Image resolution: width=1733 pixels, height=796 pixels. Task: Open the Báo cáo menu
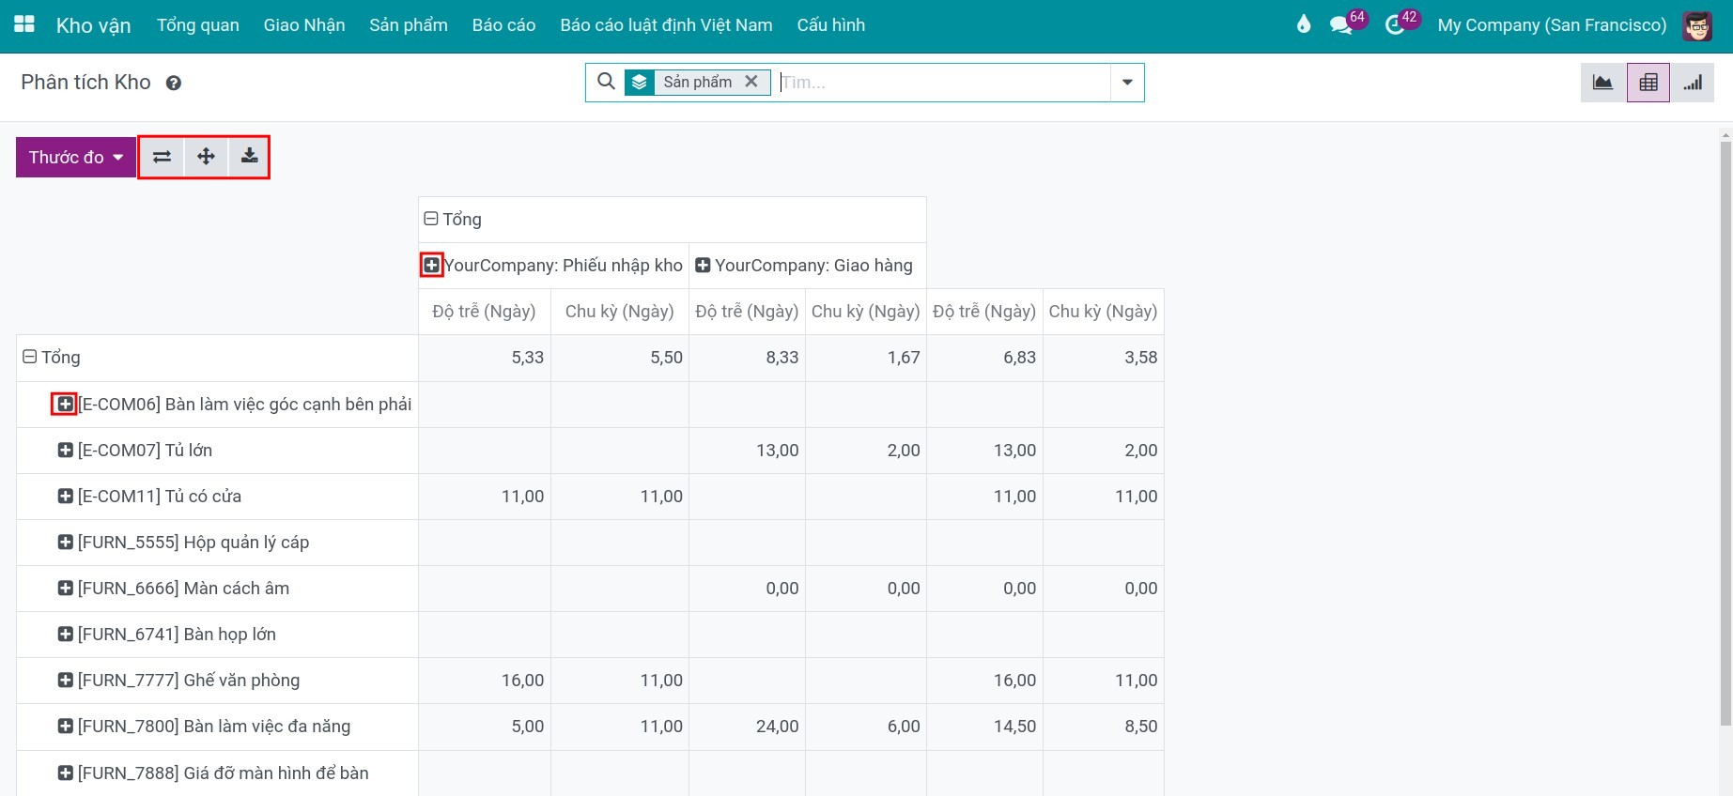504,25
